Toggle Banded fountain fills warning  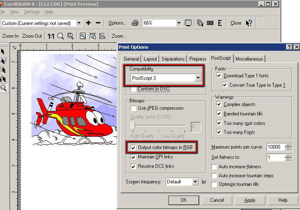pyautogui.click(x=219, y=113)
